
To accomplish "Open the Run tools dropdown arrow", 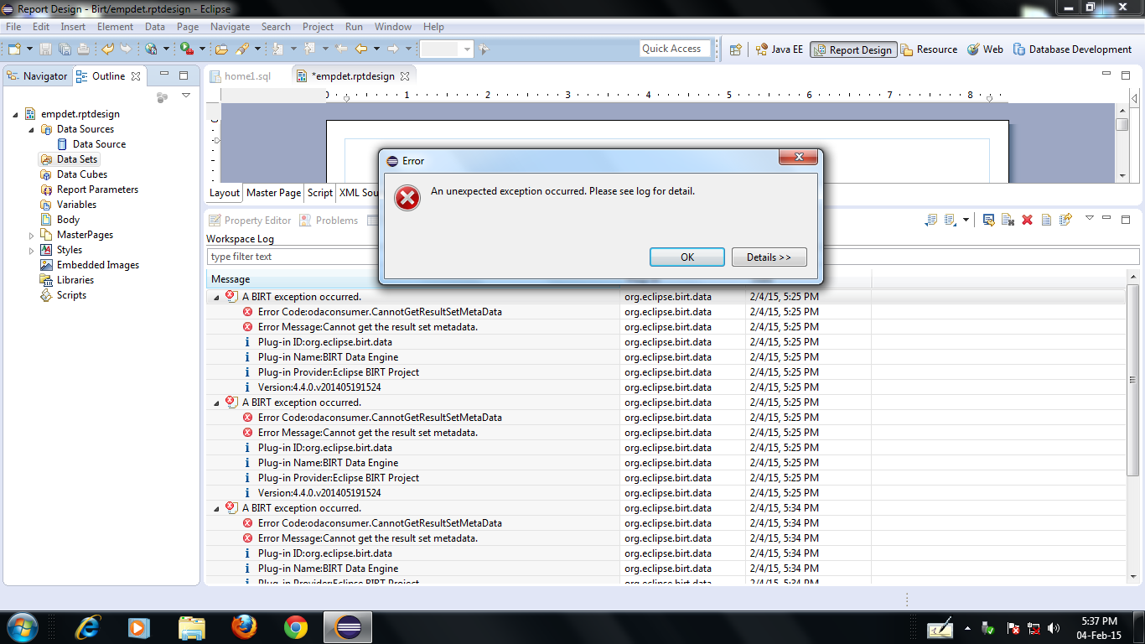I will [202, 49].
